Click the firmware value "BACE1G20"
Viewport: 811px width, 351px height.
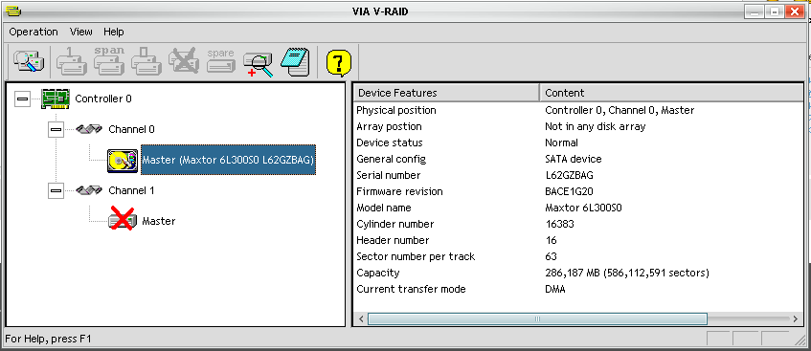click(569, 192)
